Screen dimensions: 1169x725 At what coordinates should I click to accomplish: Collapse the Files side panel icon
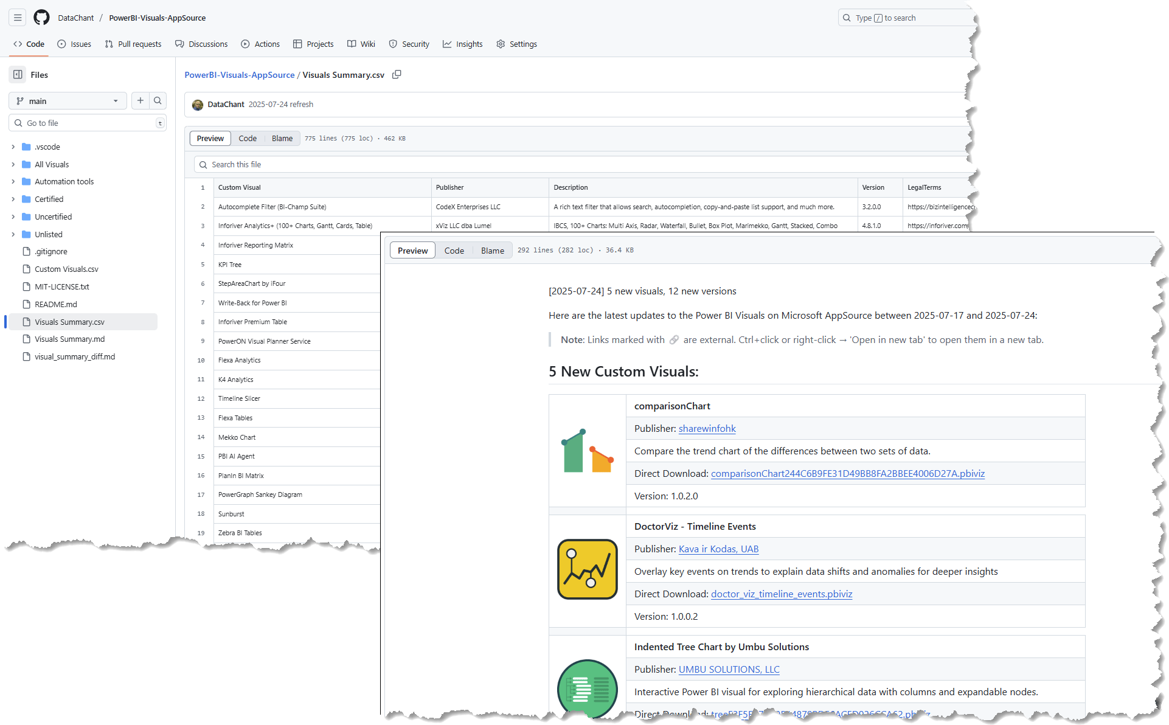tap(18, 75)
